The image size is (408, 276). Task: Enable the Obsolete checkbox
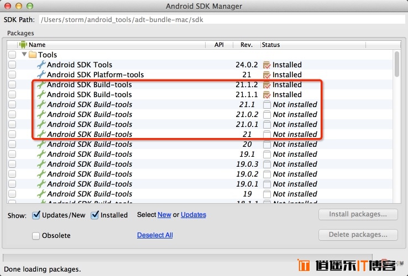click(35, 236)
